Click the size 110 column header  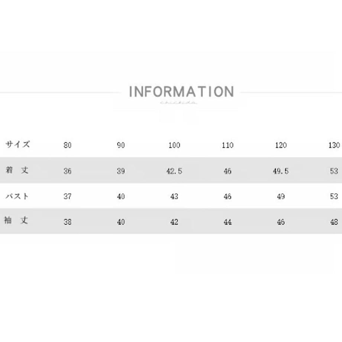(x=228, y=145)
